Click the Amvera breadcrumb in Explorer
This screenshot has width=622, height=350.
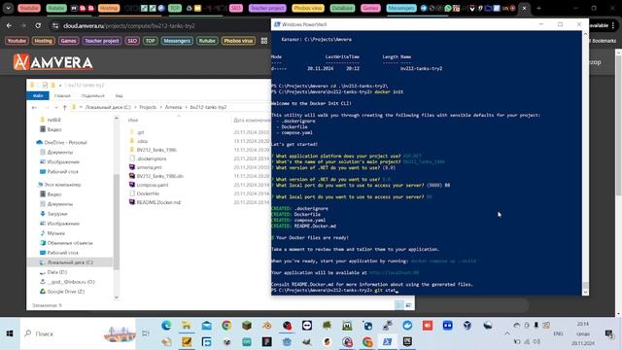(x=173, y=108)
